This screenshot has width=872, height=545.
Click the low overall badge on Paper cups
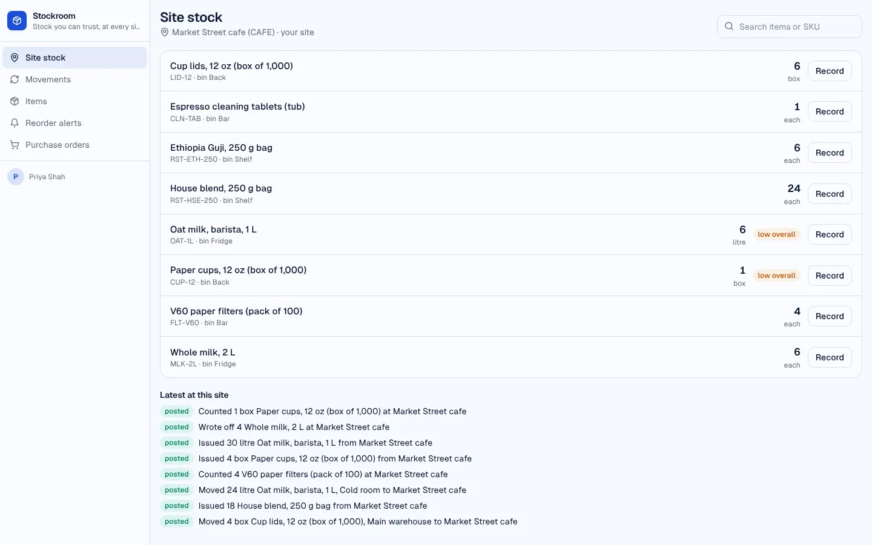tap(777, 276)
